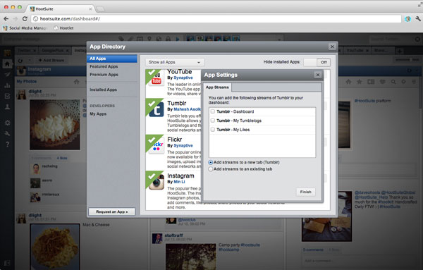Screen dimensions: 423x270
Task: Click the star icon in right stream
Action: coord(359,82)
